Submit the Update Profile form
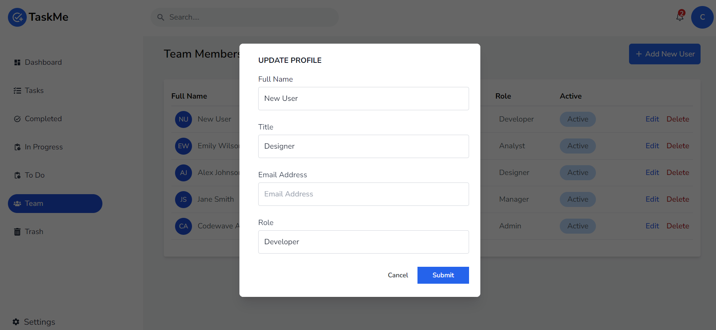The image size is (716, 330). coord(443,275)
